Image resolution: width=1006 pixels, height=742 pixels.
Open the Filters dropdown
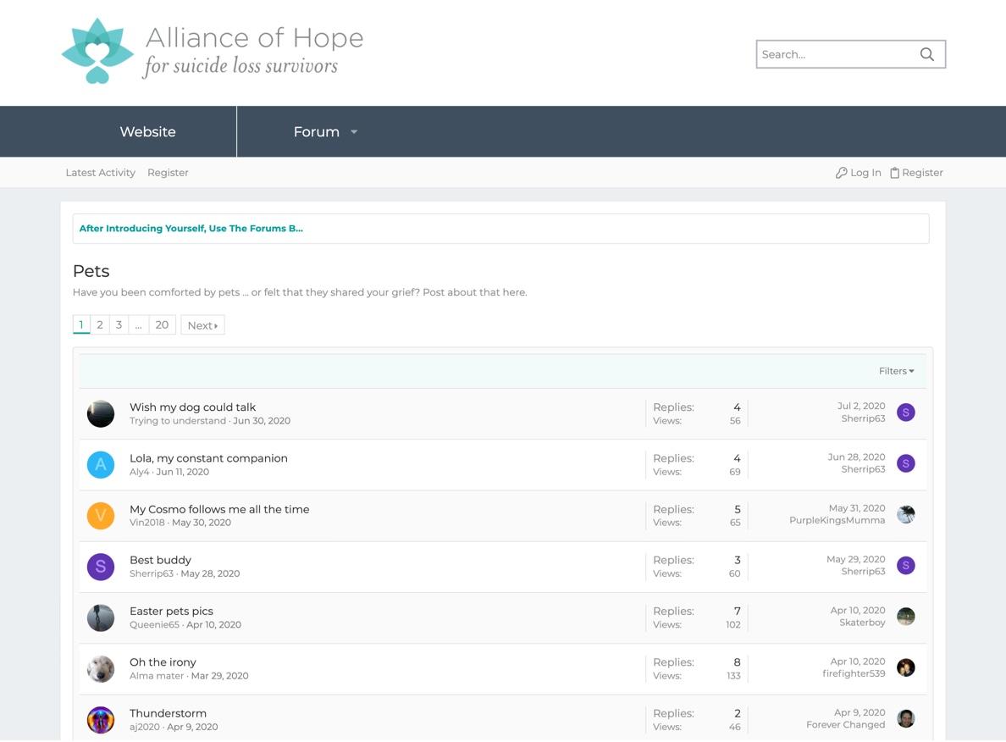point(895,370)
